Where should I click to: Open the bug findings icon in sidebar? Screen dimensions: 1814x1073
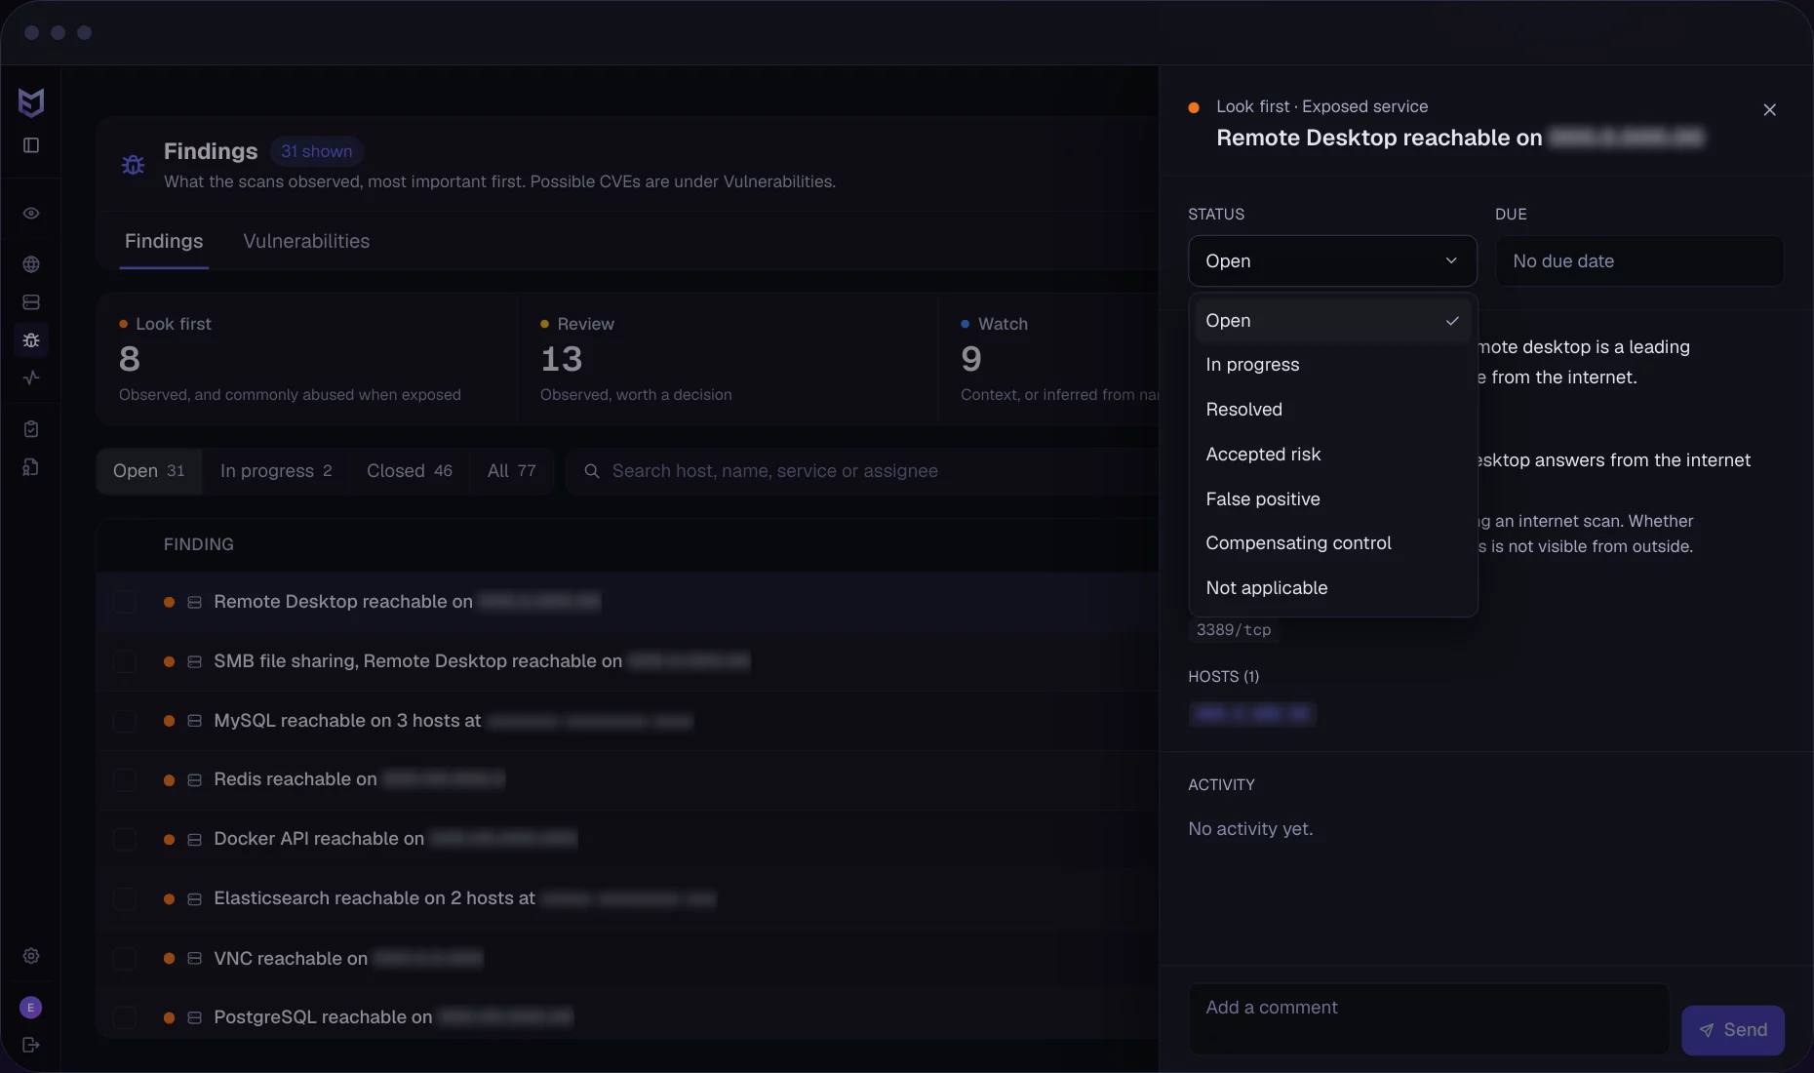tap(31, 340)
